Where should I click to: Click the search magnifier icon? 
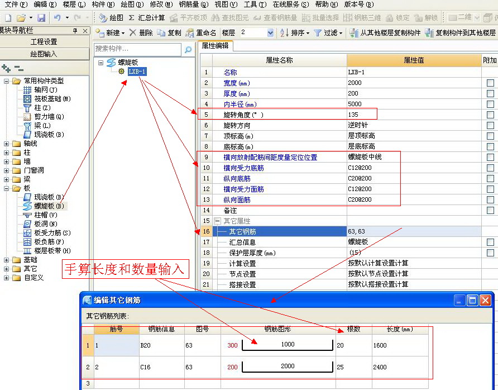click(188, 50)
